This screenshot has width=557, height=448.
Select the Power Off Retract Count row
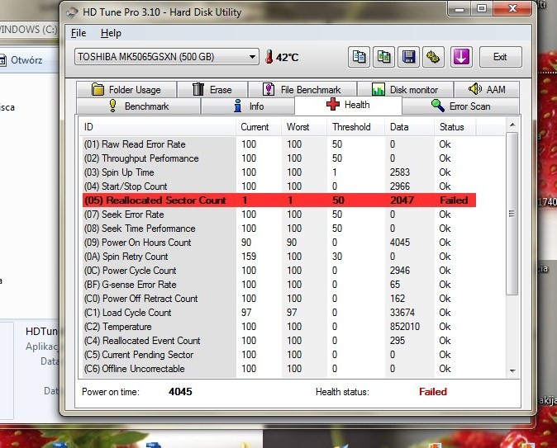[279, 299]
